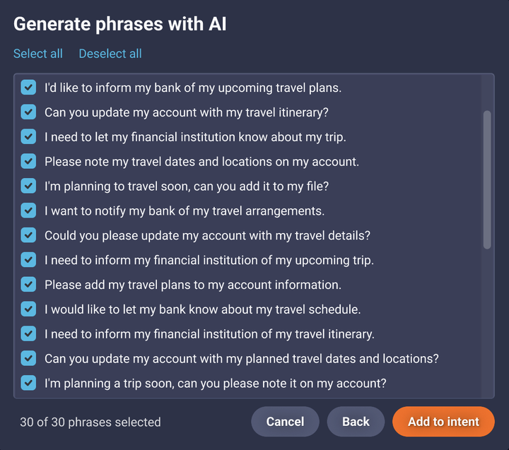
Task: Click phrase text "Please add my travel plans to my account information."
Action: tap(193, 285)
